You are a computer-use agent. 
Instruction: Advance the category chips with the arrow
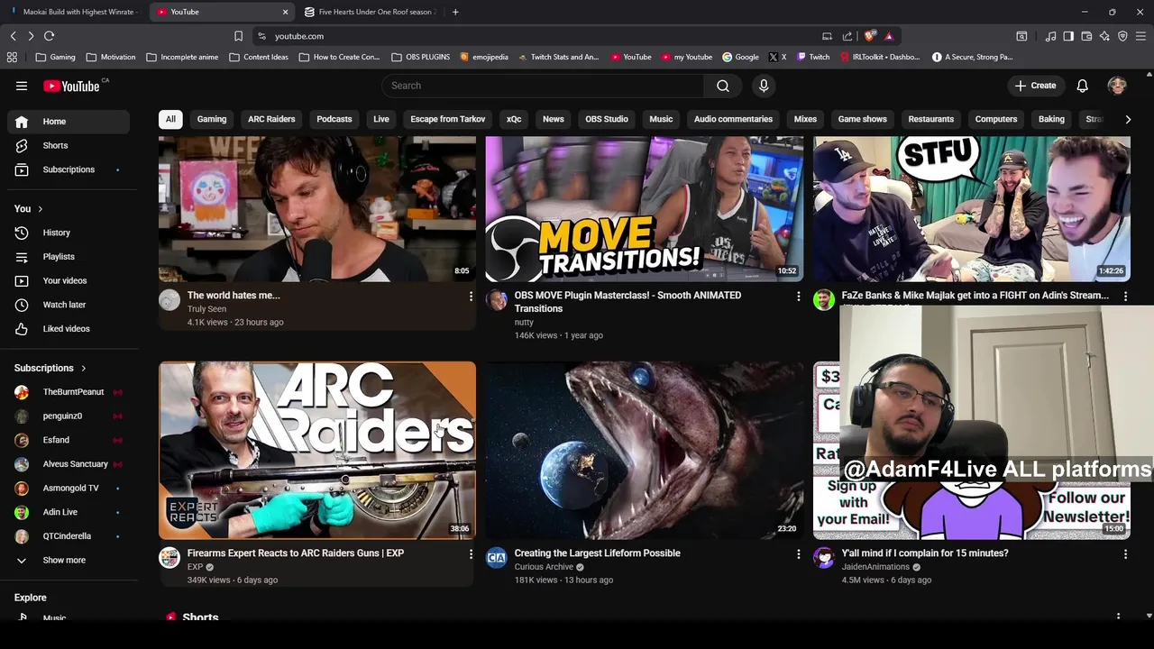1128,119
